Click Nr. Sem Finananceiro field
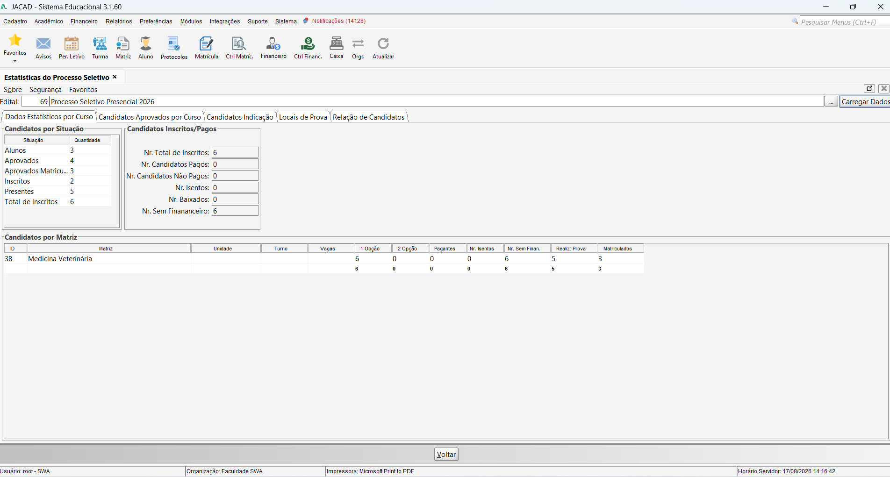 tap(235, 211)
